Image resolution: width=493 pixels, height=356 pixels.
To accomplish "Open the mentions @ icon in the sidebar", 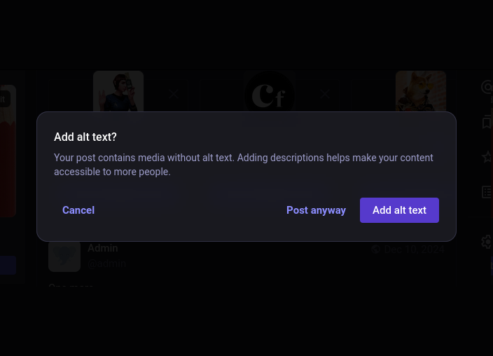I will (487, 88).
